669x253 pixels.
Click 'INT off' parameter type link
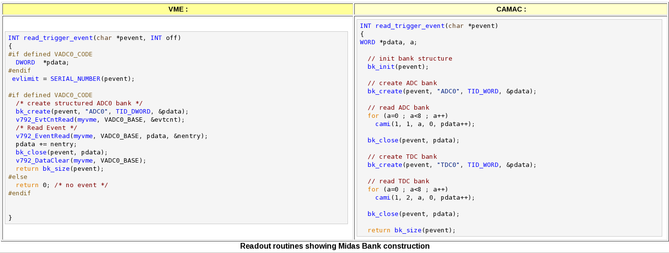tap(156, 38)
